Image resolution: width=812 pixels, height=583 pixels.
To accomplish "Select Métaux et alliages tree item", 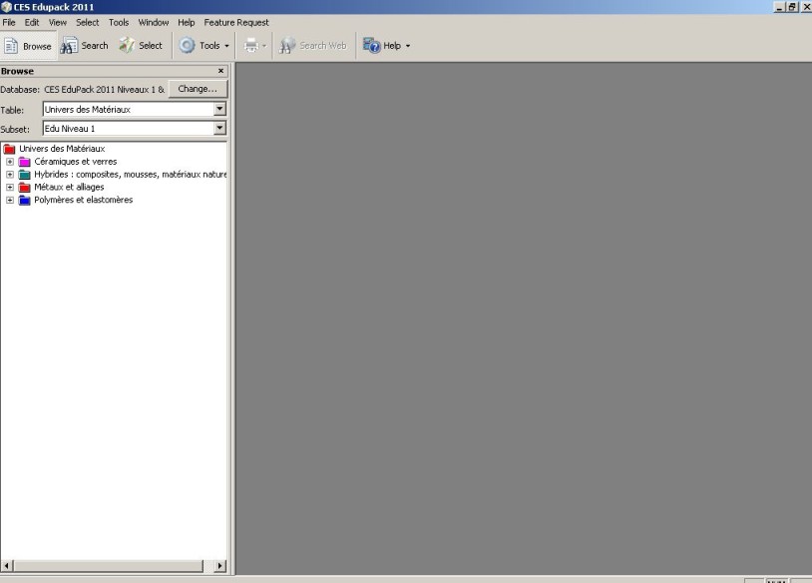I will point(69,187).
